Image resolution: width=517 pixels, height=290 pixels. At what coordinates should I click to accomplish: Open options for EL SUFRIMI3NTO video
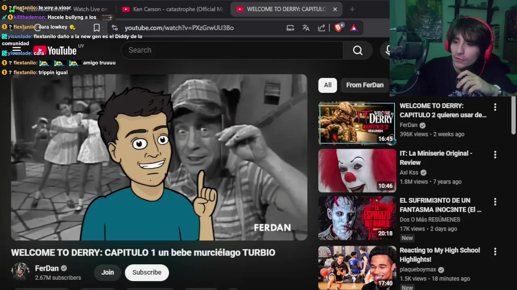495,202
